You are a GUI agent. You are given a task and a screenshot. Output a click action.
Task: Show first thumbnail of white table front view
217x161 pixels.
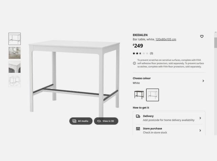(15, 39)
